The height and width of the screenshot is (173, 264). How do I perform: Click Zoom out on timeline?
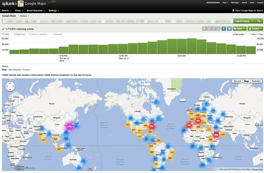19,34
